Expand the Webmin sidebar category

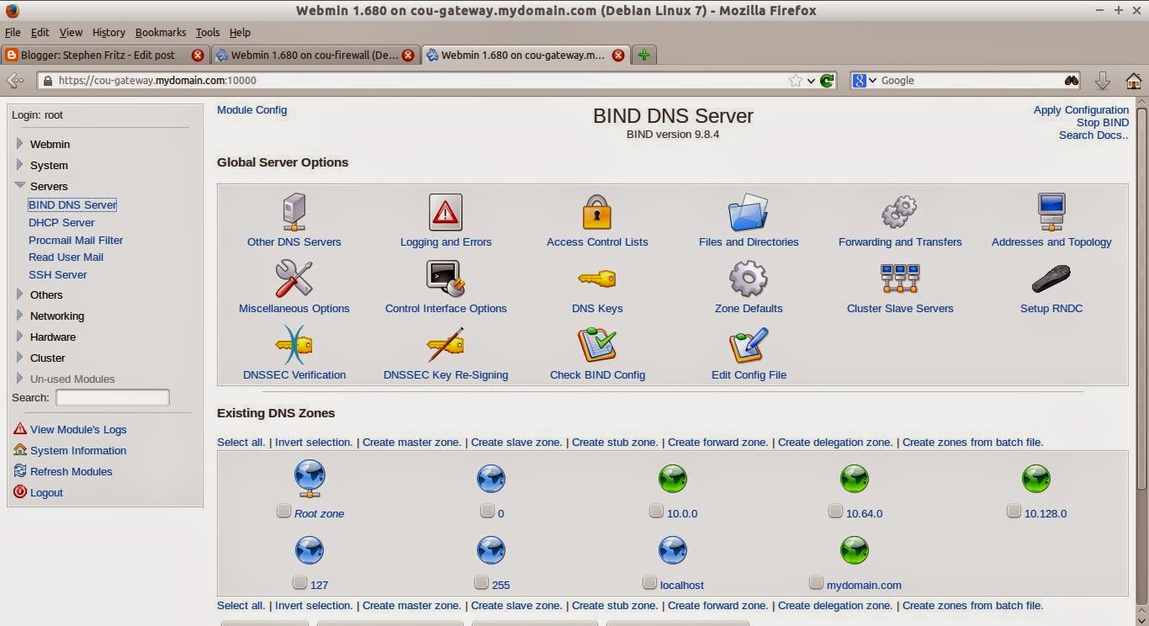20,144
